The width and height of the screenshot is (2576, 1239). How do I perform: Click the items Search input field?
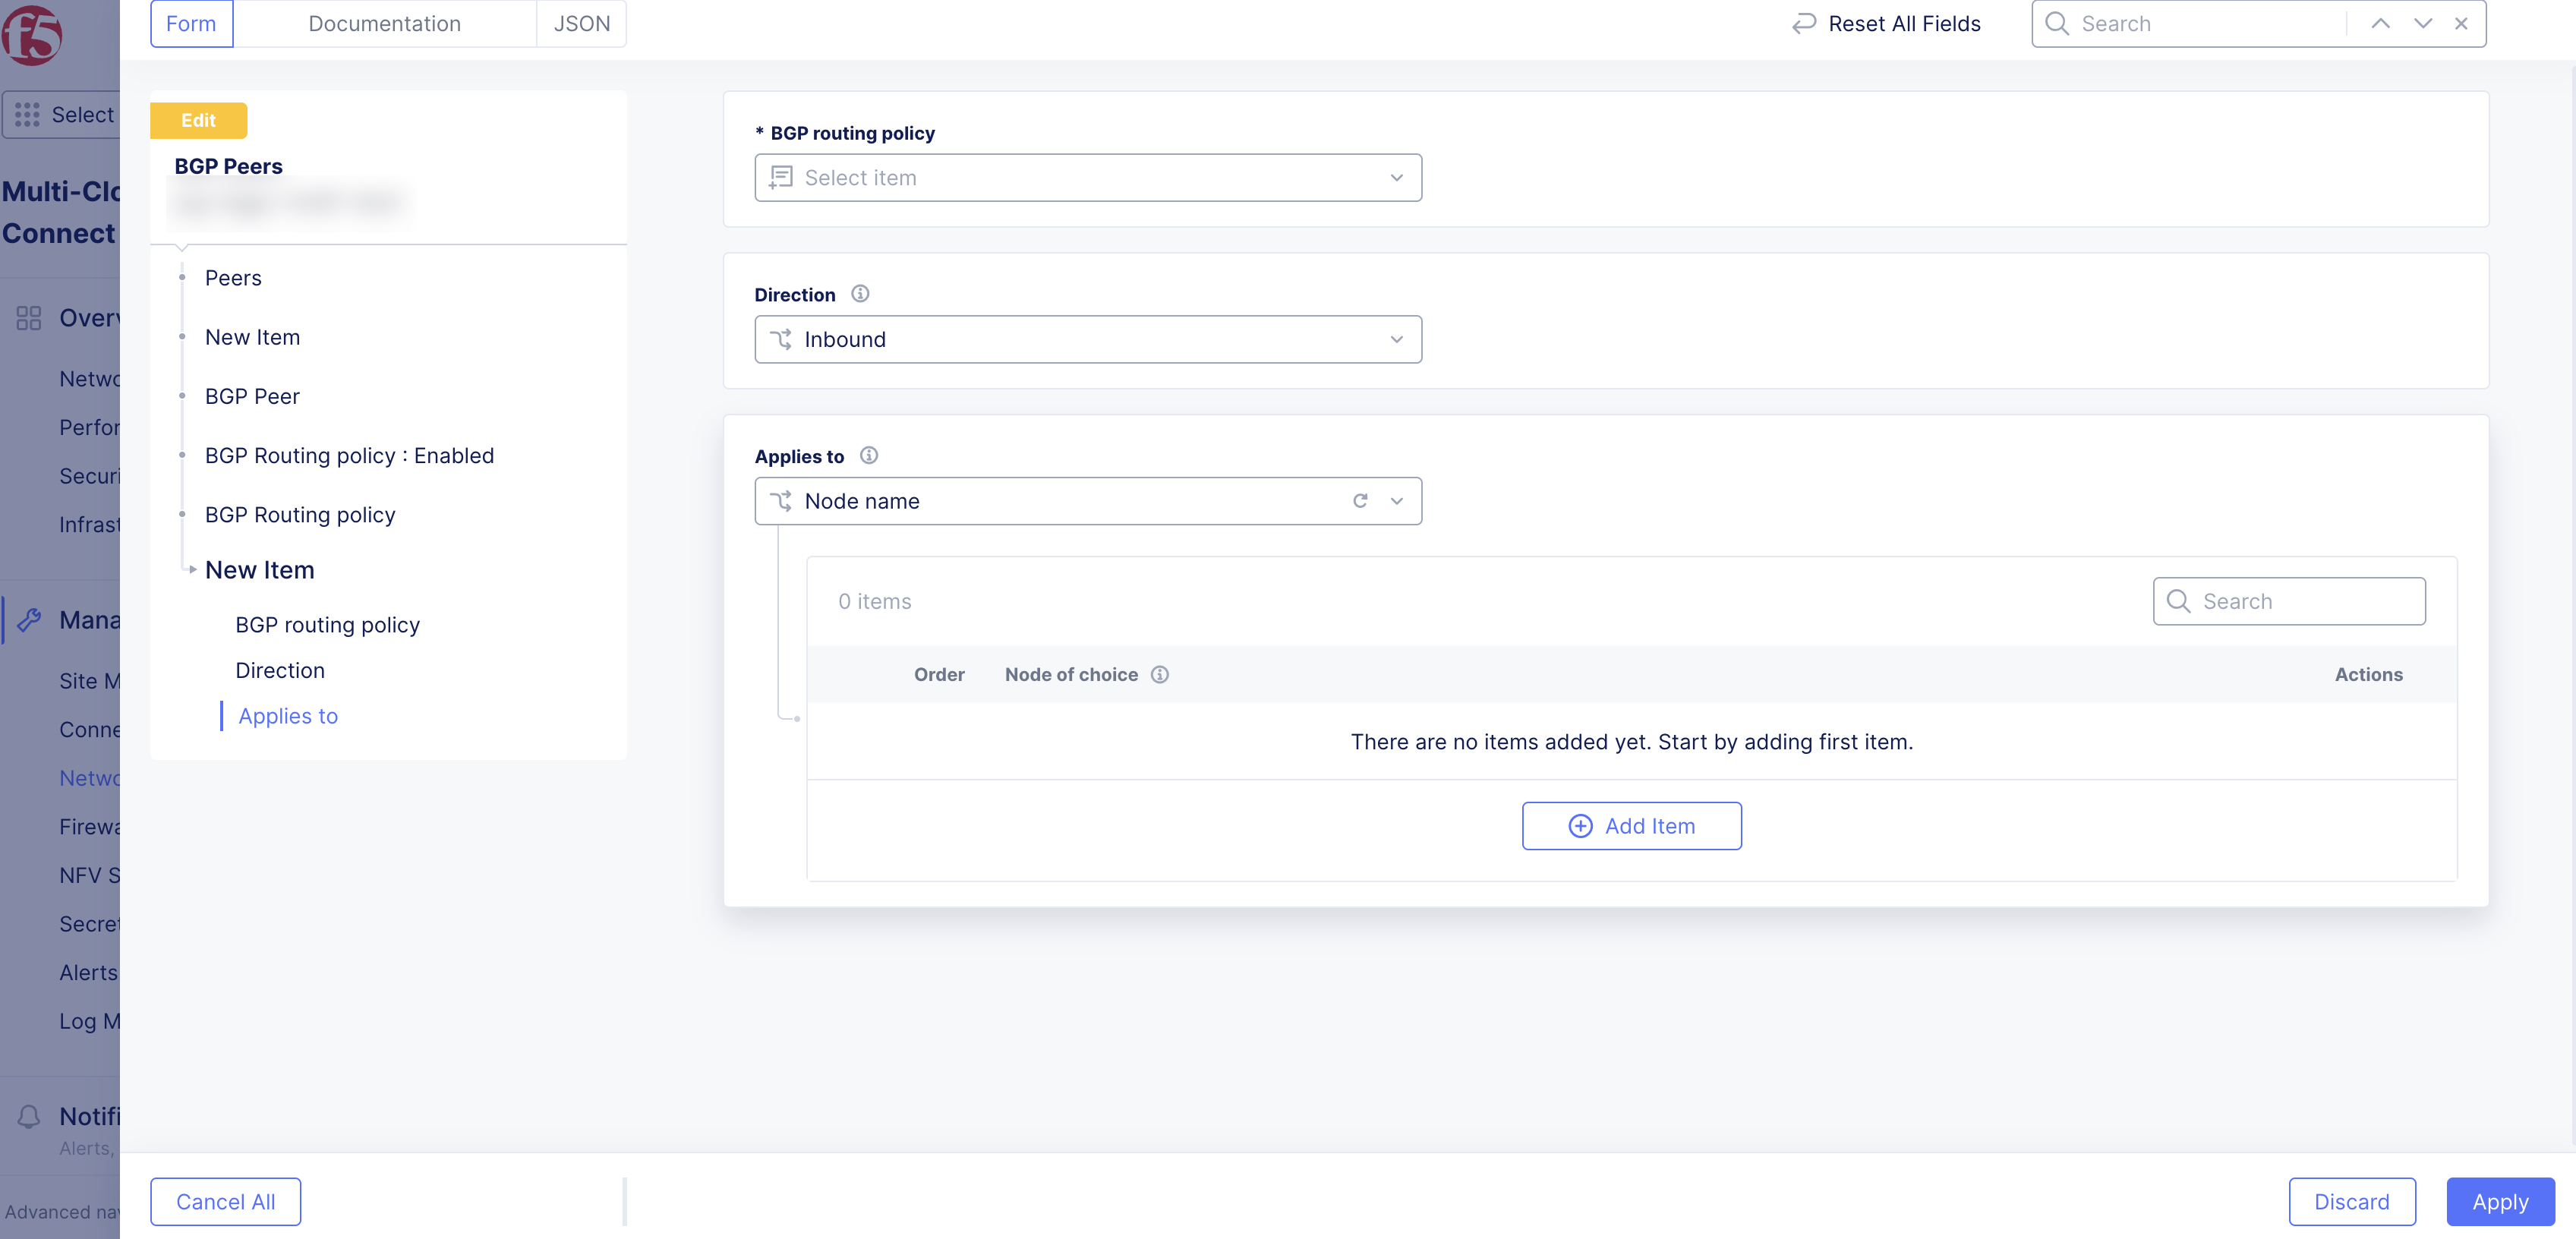tap(2289, 601)
